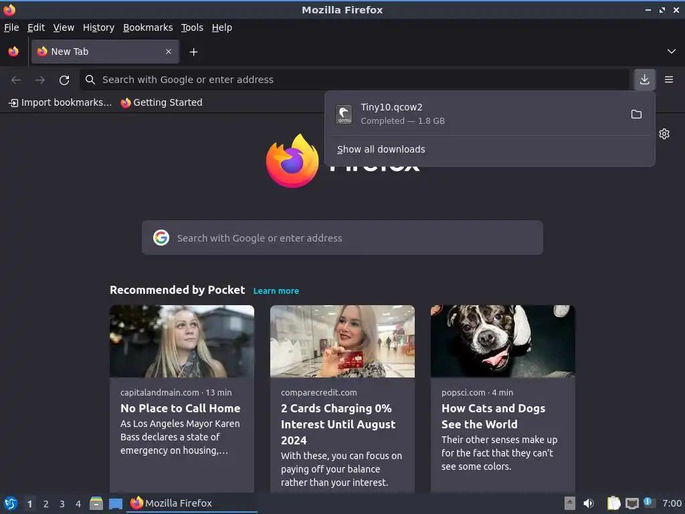Click popsci.com source text

463,392
